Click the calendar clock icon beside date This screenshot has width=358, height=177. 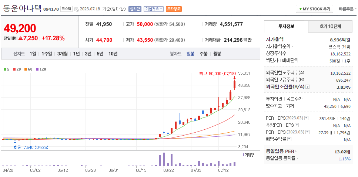click(77, 9)
